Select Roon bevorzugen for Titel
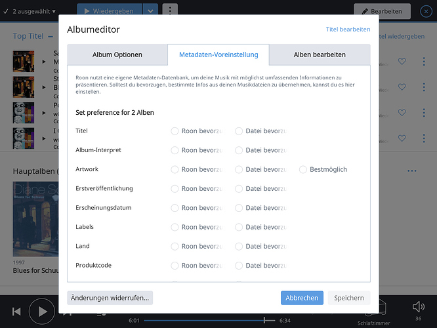The width and height of the screenshot is (437, 328). click(175, 131)
